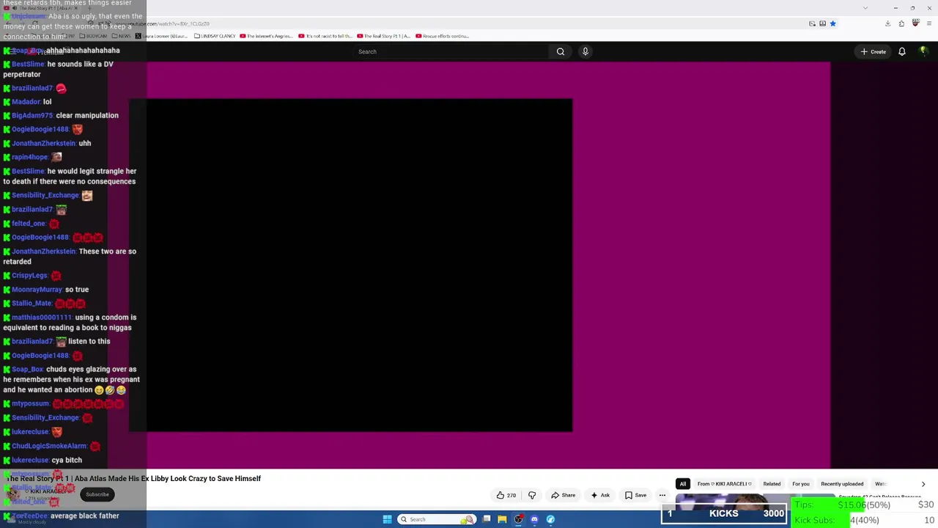Open the YouTube account avatar menu

coord(923,51)
